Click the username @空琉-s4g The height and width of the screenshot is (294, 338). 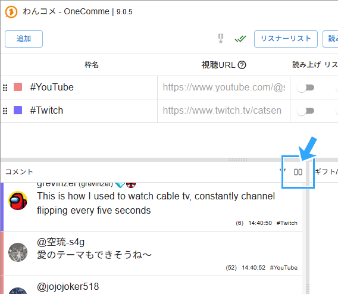click(x=61, y=242)
